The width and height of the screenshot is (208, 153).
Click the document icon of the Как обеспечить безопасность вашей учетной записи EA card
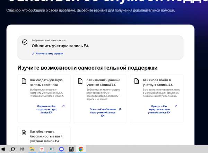(x=24, y=133)
